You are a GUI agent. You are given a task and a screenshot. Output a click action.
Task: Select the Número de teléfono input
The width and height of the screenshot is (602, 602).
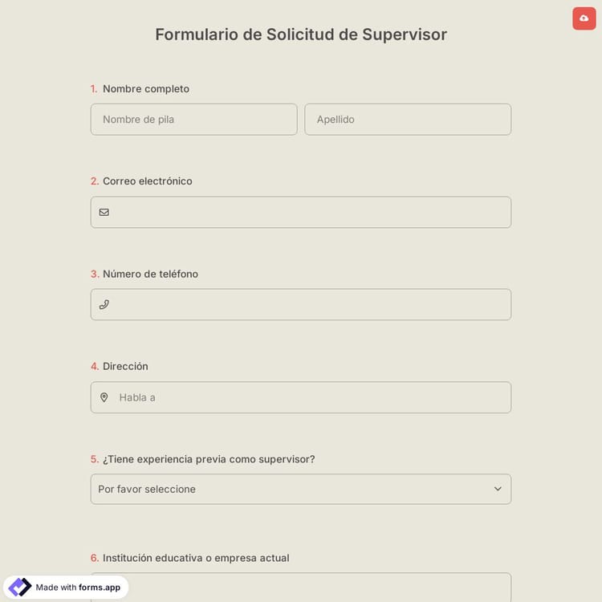[309, 305]
